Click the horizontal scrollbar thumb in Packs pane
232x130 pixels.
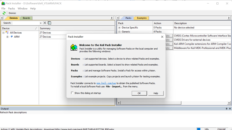151,103
